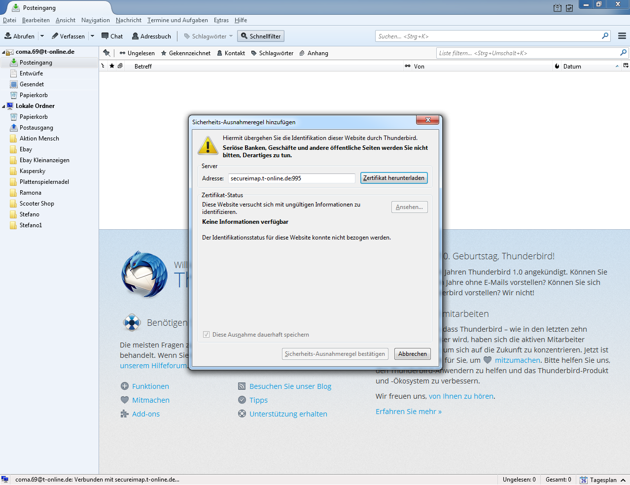Screen dimensions: 630x485
Task: Toggle the Kontakt quick filter
Action: click(x=231, y=53)
